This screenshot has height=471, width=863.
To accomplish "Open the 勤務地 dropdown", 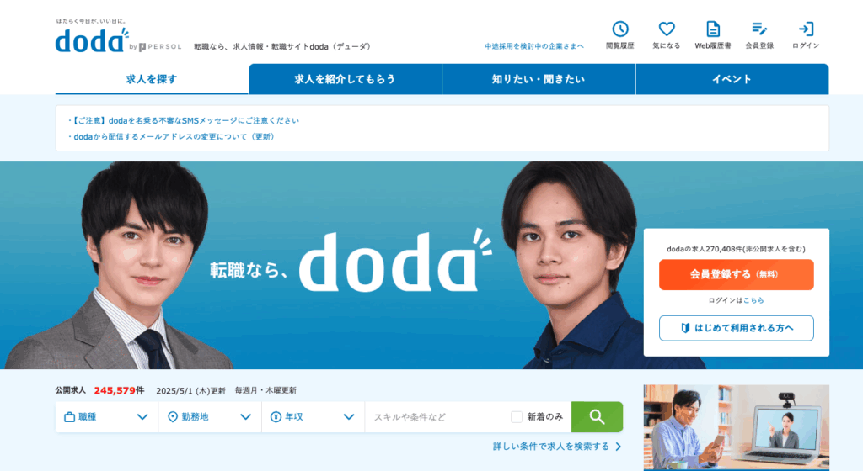I will point(210,416).
